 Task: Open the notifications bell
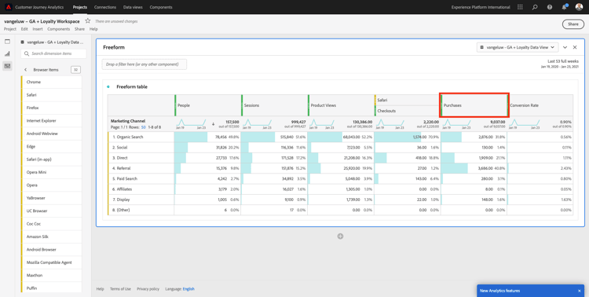tap(564, 7)
